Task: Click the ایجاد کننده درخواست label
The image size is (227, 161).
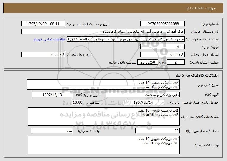Action: click(x=202, y=39)
